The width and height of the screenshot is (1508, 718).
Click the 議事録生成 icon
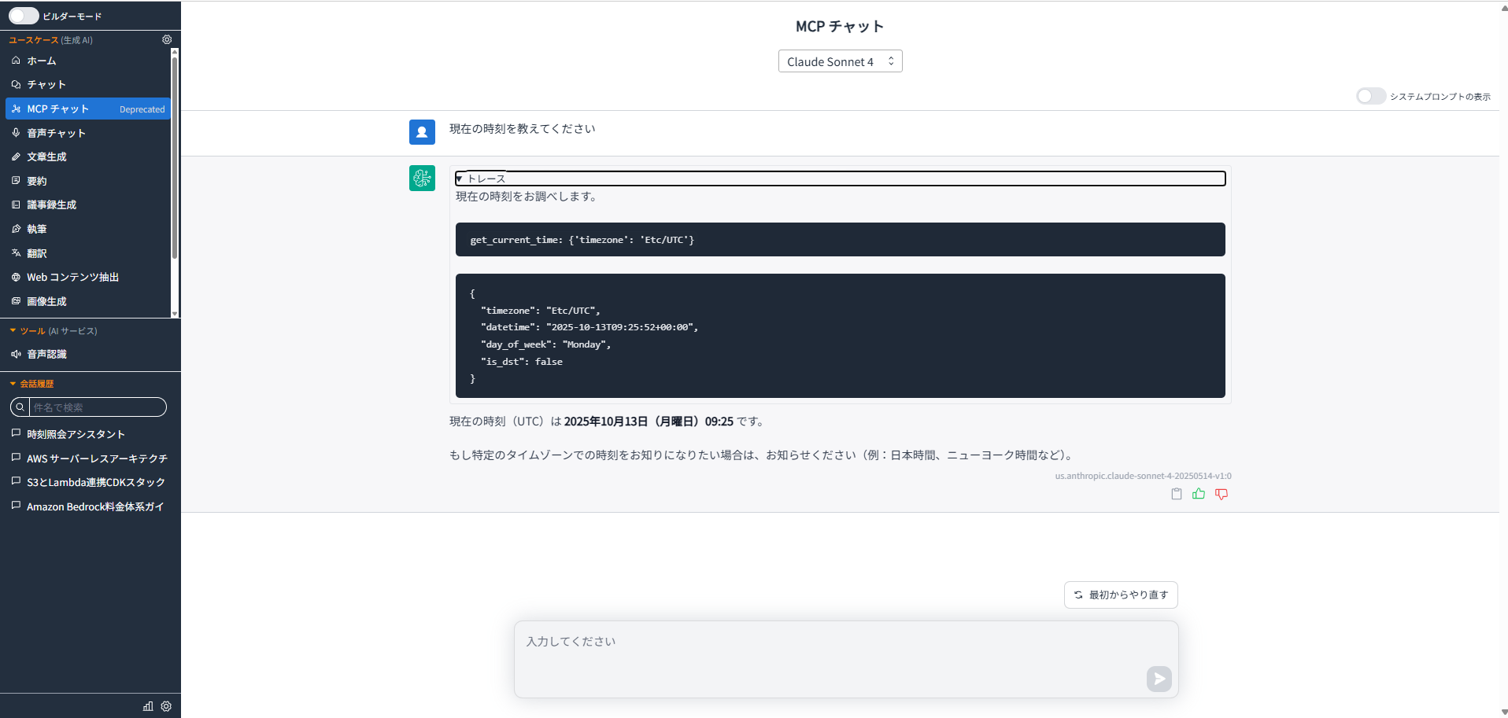tap(16, 204)
